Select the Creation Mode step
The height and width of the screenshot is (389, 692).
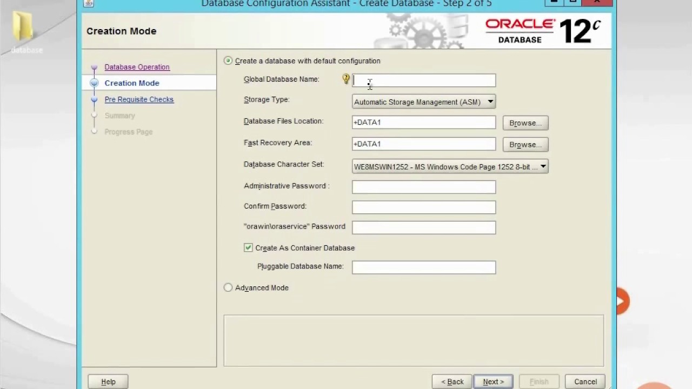[132, 83]
